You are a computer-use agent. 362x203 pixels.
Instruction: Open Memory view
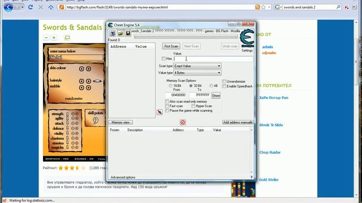120,122
